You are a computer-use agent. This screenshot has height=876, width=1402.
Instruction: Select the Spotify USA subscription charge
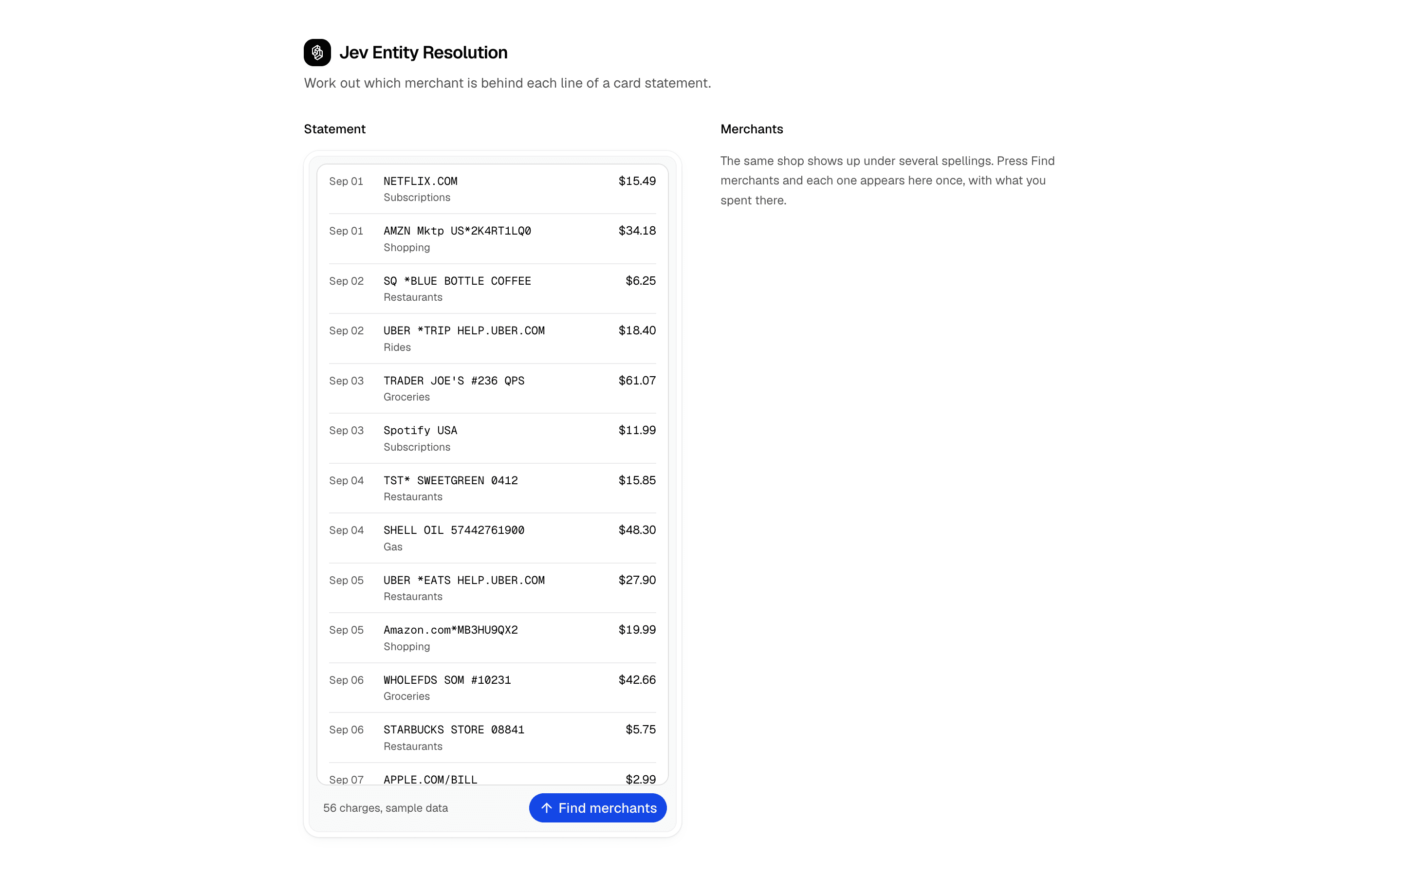(x=493, y=438)
